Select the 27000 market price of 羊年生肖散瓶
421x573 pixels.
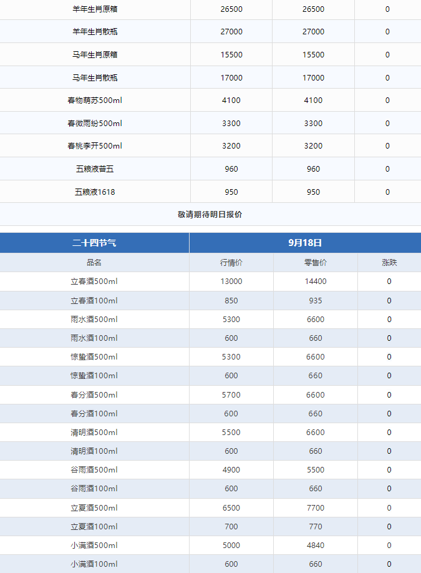point(231,32)
